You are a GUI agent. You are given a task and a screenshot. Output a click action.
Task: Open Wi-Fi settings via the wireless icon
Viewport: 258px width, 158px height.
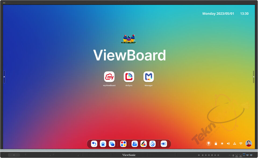(x=241, y=144)
